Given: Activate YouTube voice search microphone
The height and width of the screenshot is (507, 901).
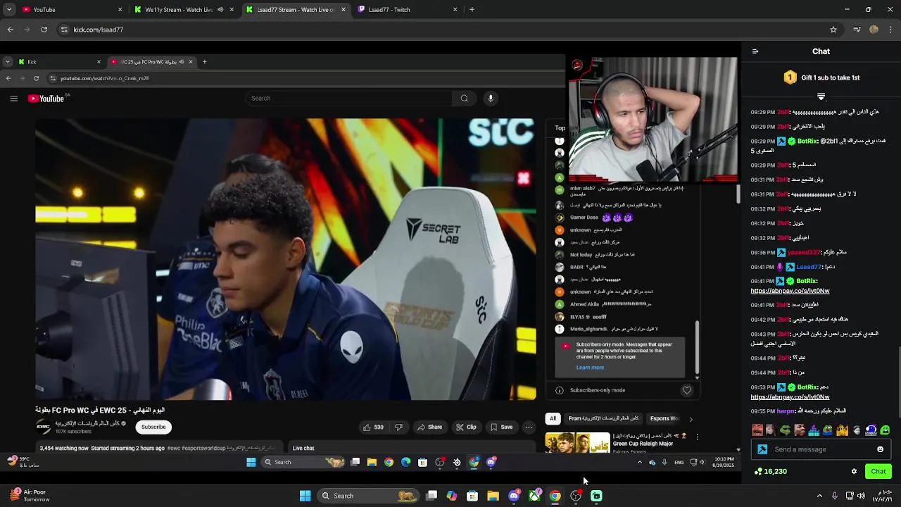Looking at the screenshot, I should tap(491, 99).
